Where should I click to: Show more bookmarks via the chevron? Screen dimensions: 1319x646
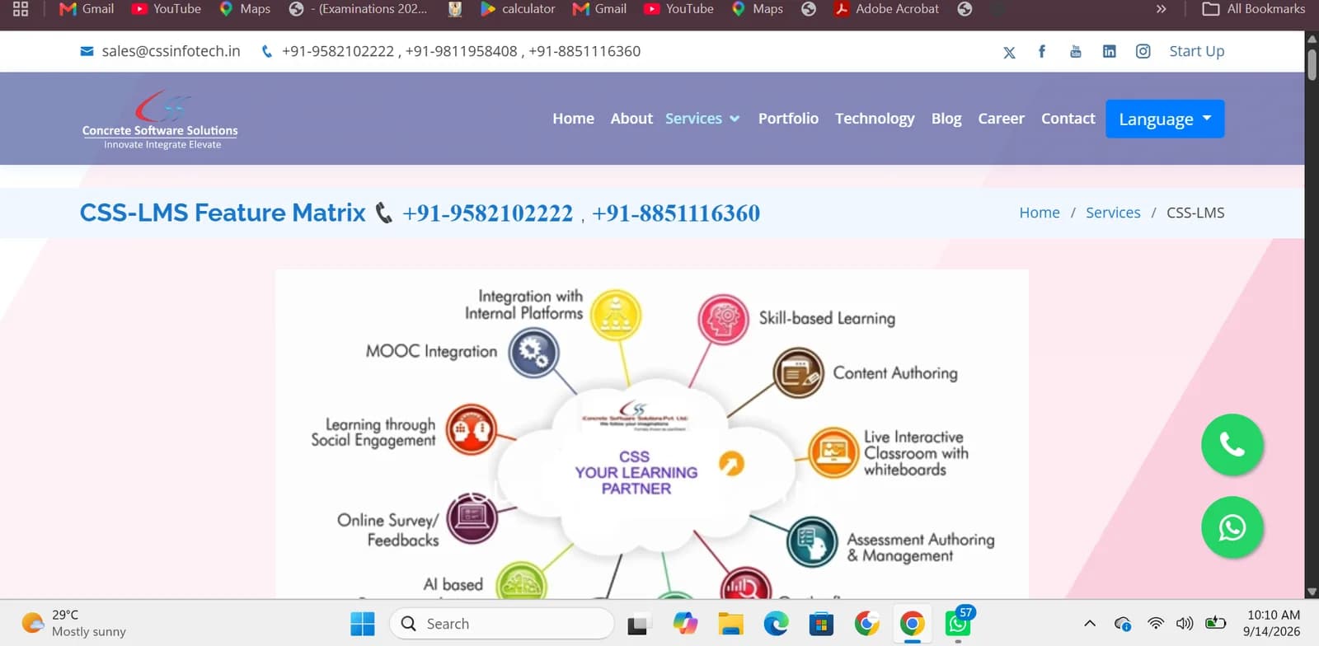click(1161, 9)
